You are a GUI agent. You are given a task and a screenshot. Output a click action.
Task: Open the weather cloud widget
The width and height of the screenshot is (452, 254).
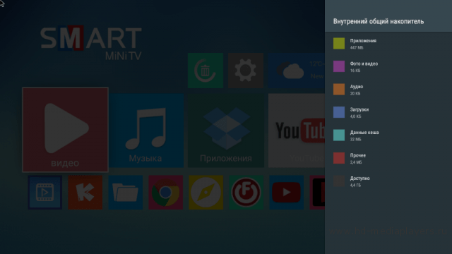[297, 71]
